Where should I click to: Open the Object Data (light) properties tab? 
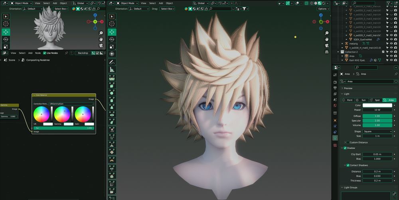point(335,138)
